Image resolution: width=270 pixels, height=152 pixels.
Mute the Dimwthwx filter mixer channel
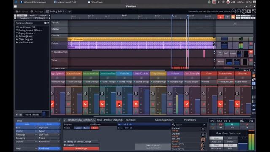[x=102, y=104]
